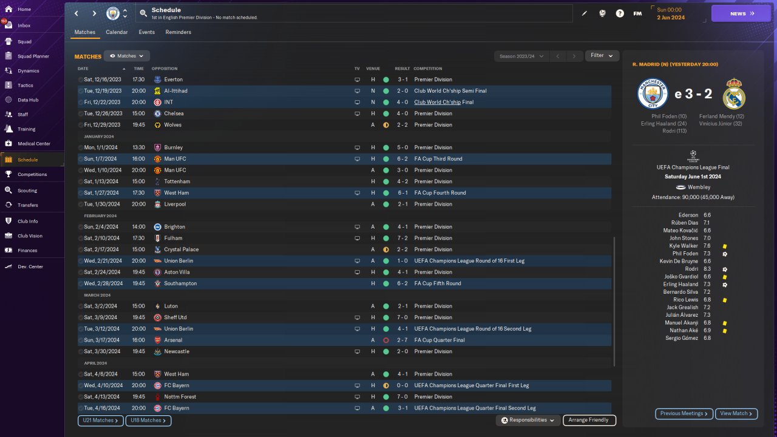Click the green win indicator on Everton row
The width and height of the screenshot is (777, 437).
(386, 80)
